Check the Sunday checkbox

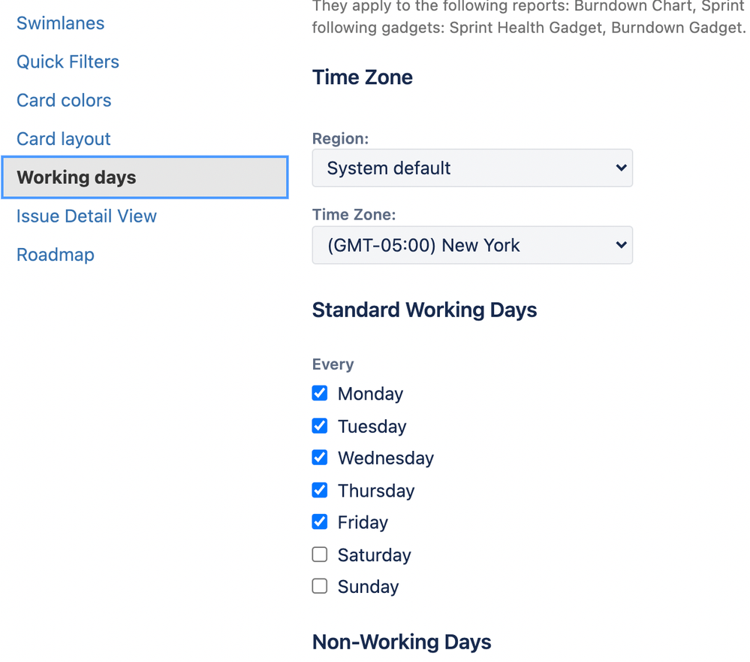click(x=320, y=586)
